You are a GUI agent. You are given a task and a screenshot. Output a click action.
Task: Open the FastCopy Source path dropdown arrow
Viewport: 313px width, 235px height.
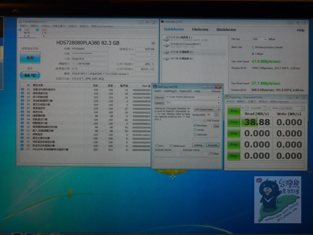(x=219, y=97)
